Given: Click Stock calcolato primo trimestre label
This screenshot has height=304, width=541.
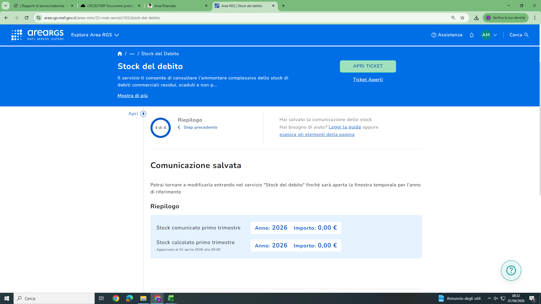Looking at the screenshot, I should pyautogui.click(x=196, y=242).
